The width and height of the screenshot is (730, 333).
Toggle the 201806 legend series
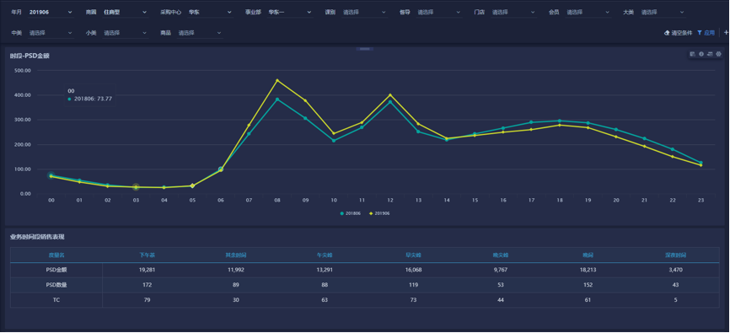pyautogui.click(x=349, y=213)
